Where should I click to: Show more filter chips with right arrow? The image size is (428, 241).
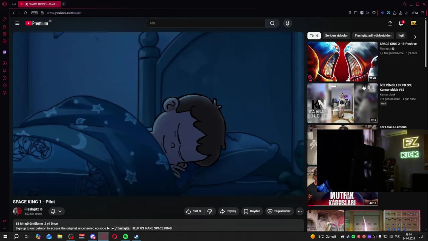[415, 37]
